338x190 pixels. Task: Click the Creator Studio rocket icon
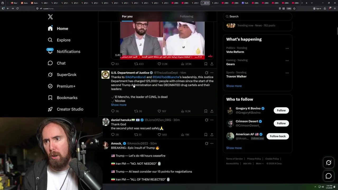click(50, 109)
